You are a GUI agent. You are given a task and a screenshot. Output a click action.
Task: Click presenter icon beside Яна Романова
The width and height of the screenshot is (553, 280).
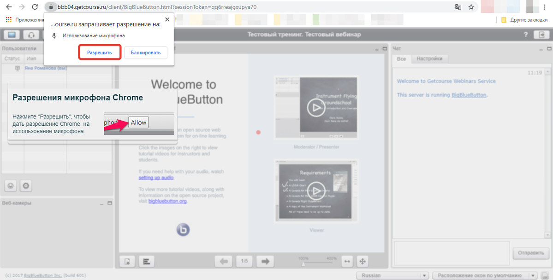tap(17, 68)
